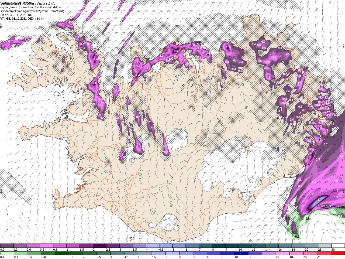Viewport: 345px width, 259px height.
Task: Pick the 1.5 dark green swatch in the lower legend
Action: coord(76,253)
